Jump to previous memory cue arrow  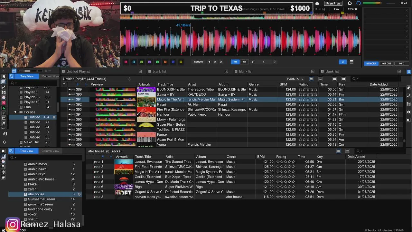pos(209,62)
